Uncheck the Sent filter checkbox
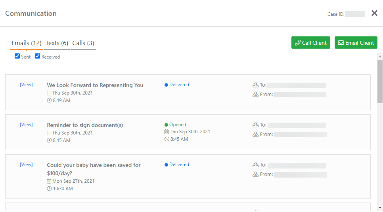This screenshot has height=212, width=383. tap(17, 56)
